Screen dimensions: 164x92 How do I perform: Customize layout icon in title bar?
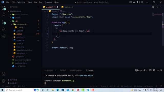[x=142, y=2]
